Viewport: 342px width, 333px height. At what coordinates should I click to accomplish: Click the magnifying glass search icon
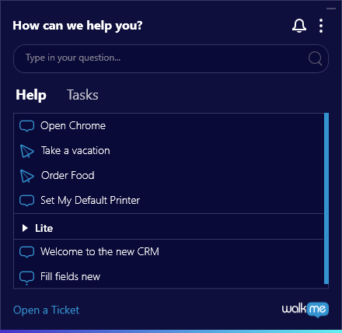click(x=316, y=58)
